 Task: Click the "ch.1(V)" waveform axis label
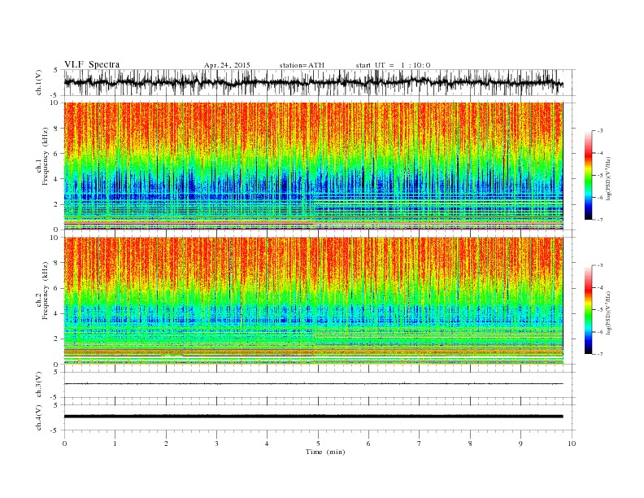click(x=39, y=82)
